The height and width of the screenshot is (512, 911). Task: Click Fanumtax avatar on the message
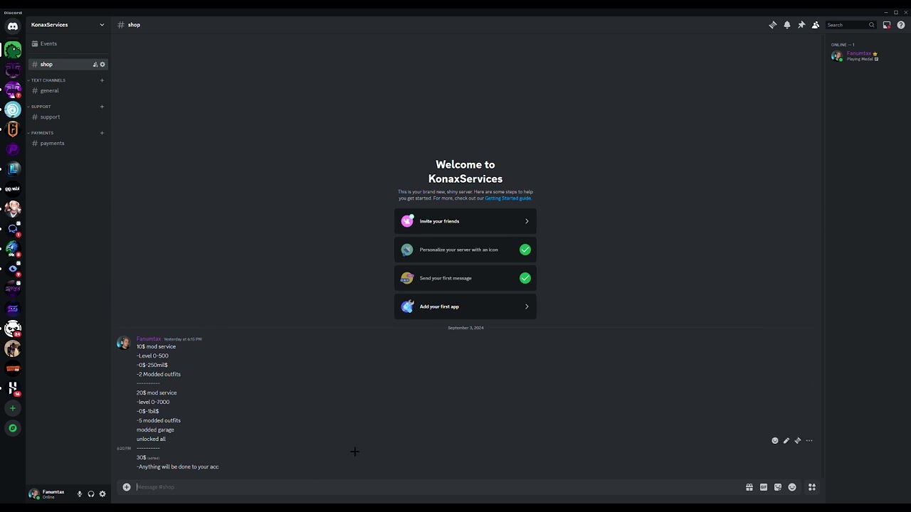(x=124, y=343)
